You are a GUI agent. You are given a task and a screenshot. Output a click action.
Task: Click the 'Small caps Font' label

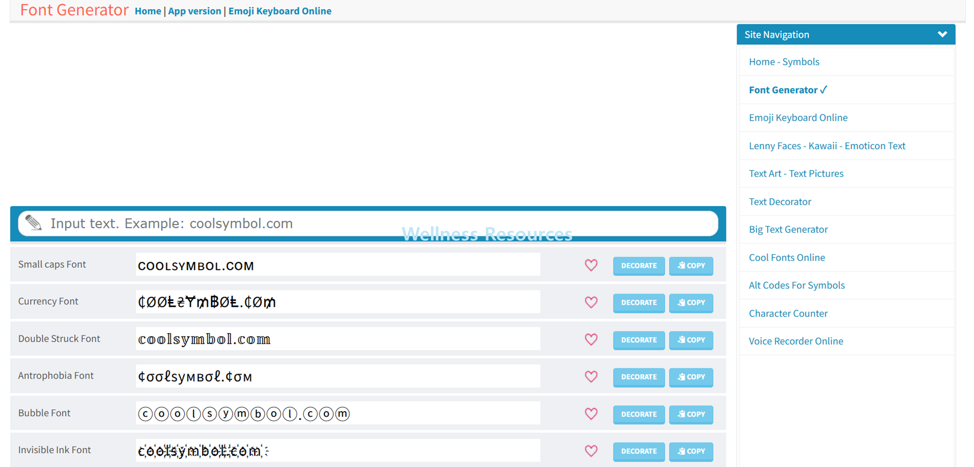click(52, 264)
